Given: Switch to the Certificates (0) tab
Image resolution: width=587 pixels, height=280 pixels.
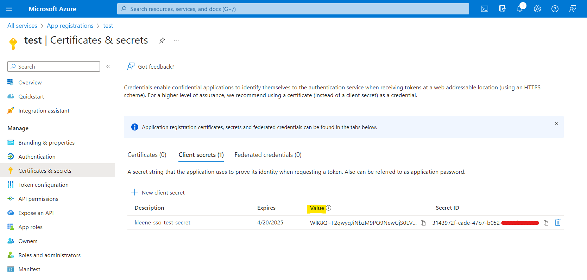Looking at the screenshot, I should (147, 155).
